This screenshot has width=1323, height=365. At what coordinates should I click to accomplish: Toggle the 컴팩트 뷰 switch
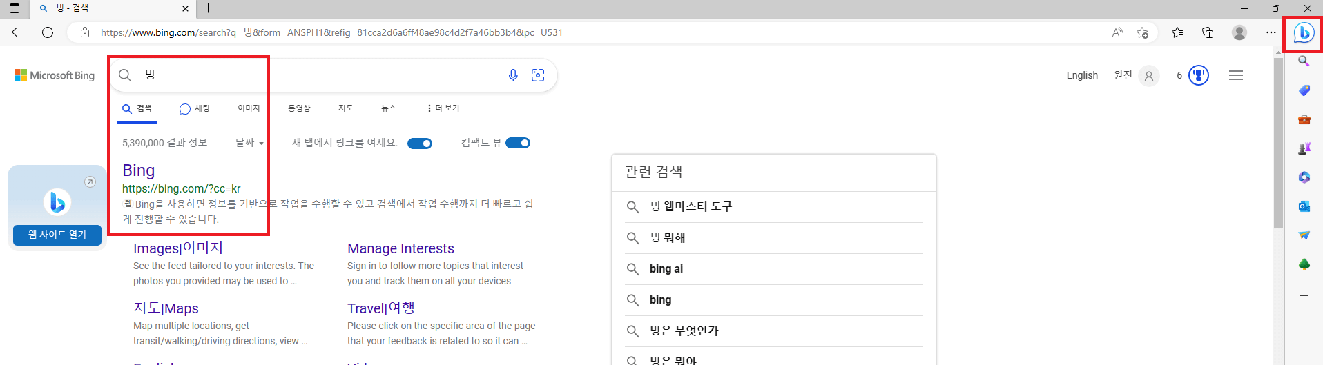[x=518, y=143]
